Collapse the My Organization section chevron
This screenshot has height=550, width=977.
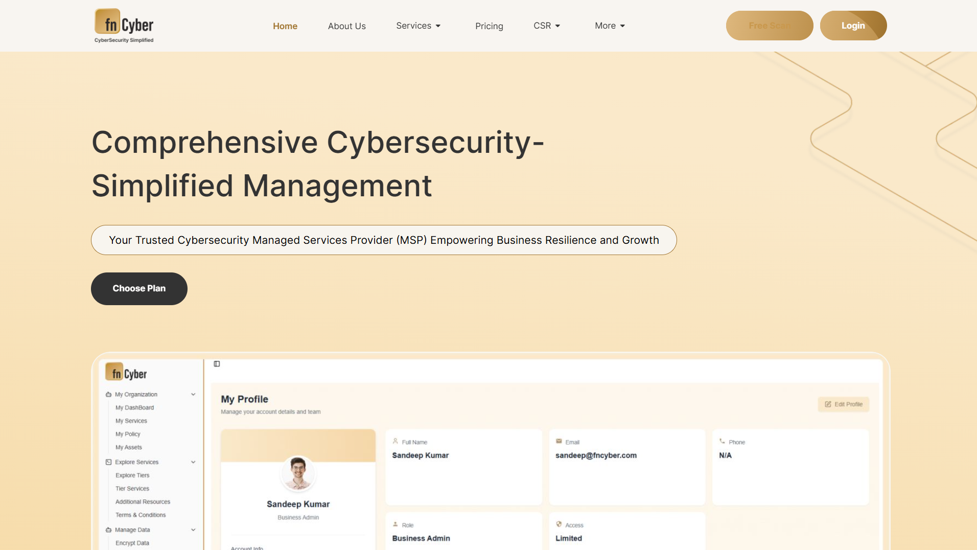(x=193, y=395)
